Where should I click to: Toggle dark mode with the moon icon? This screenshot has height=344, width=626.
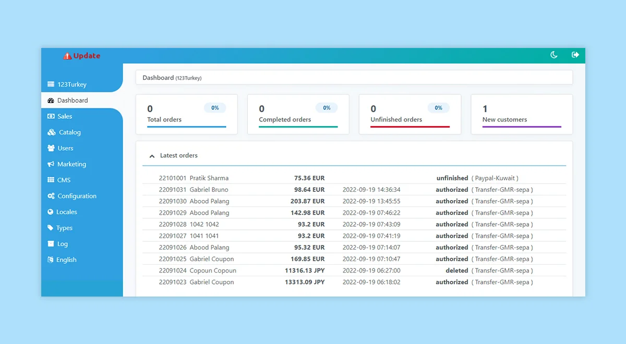(x=553, y=55)
